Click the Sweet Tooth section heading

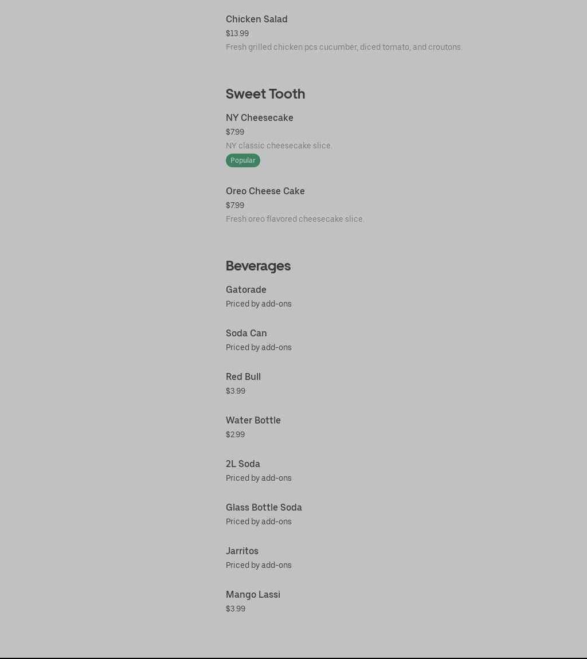(x=265, y=94)
